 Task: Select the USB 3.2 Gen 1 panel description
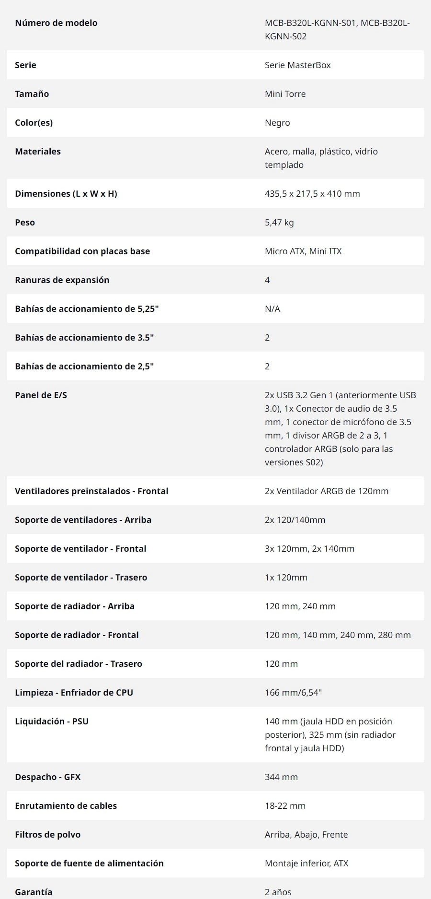tap(340, 428)
